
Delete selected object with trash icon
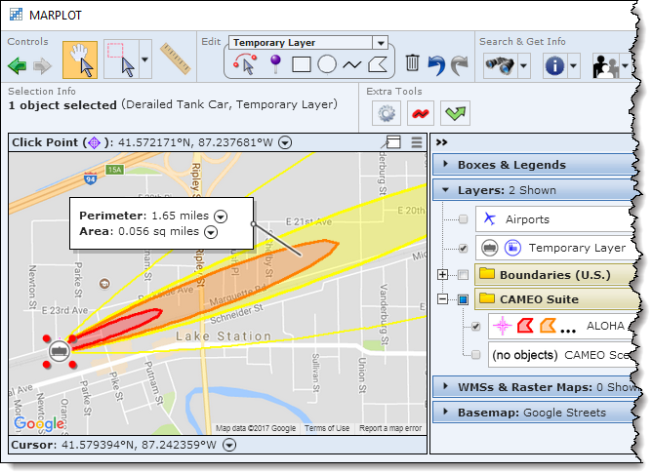[413, 64]
